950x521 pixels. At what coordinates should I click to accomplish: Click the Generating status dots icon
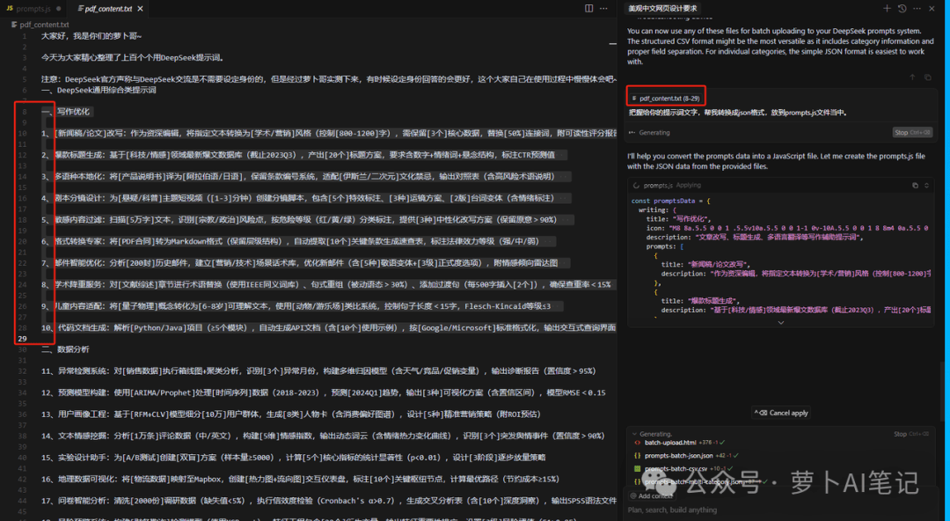coord(632,132)
